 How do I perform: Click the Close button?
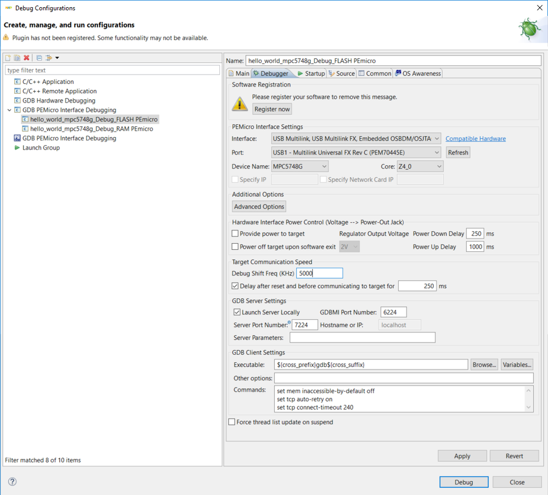coord(517,482)
